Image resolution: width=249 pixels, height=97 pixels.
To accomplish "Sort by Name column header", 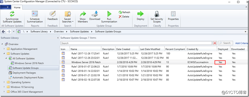I will point(85,49).
